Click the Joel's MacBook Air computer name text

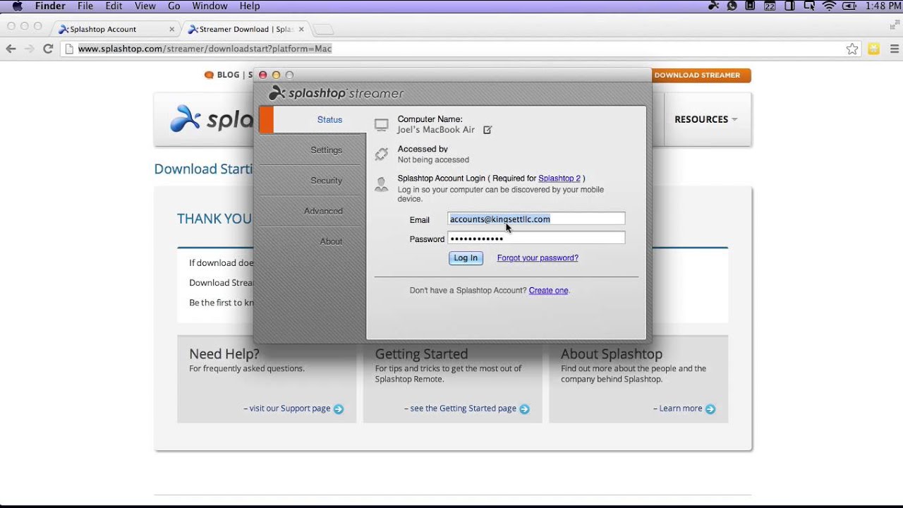[436, 130]
